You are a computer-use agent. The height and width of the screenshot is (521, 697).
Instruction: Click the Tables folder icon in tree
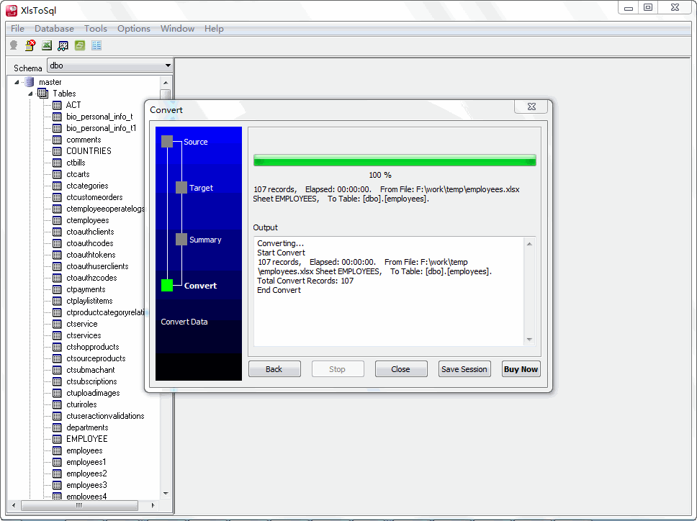(x=43, y=94)
